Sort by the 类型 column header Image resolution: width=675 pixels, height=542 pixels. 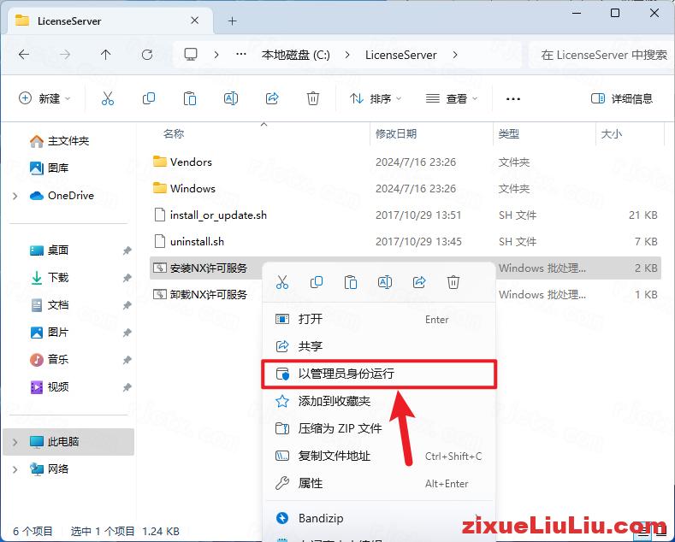click(508, 133)
